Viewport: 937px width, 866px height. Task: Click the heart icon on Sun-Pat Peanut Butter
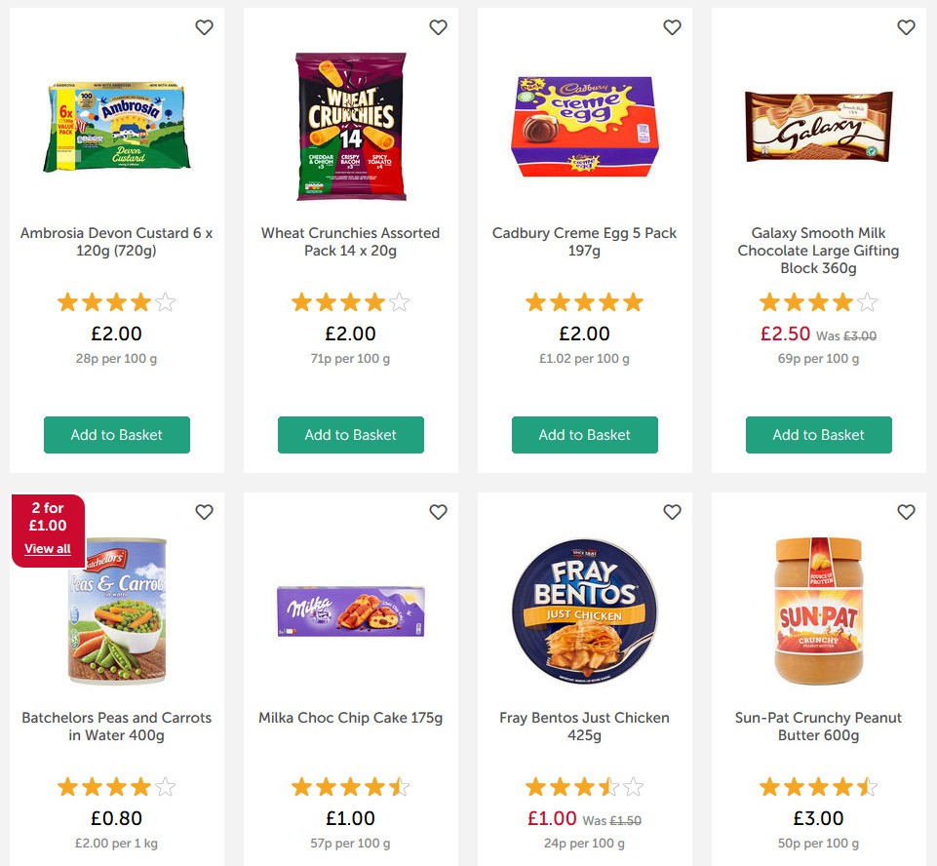point(906,511)
